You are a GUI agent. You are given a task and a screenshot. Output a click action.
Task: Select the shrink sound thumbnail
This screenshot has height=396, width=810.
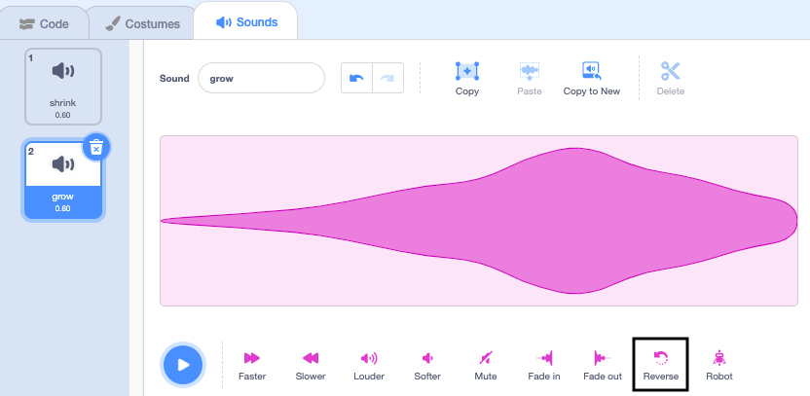63,87
